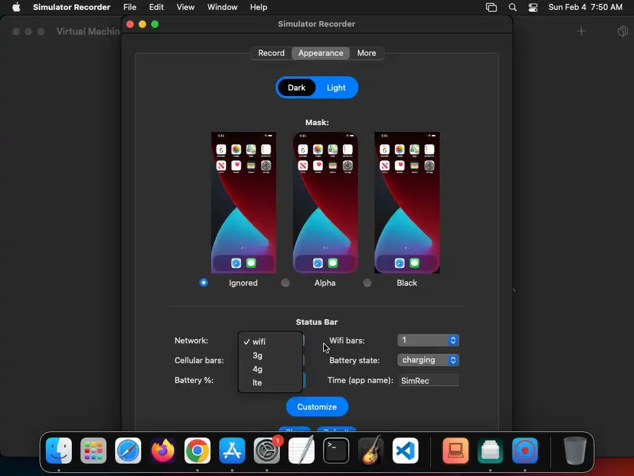Select the Ignored mask preview thumbnail

point(243,203)
